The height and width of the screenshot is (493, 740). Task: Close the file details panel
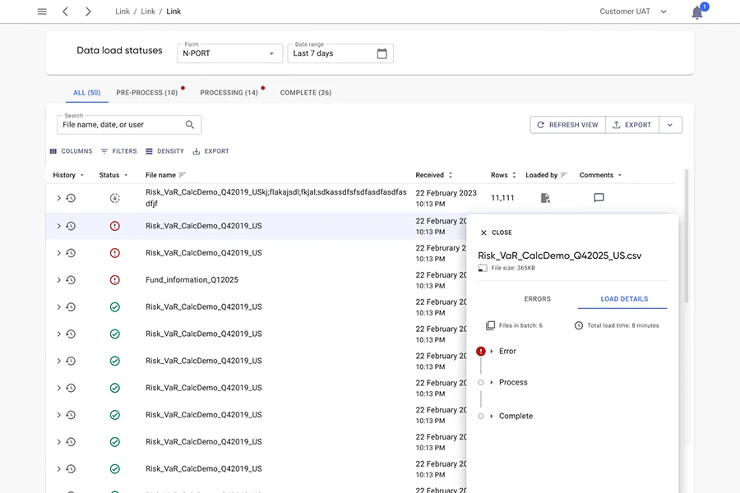[x=496, y=233]
